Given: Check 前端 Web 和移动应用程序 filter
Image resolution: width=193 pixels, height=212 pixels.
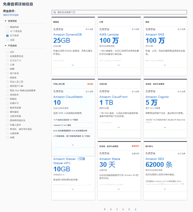Looking at the screenshot, I should (x=8, y=90).
